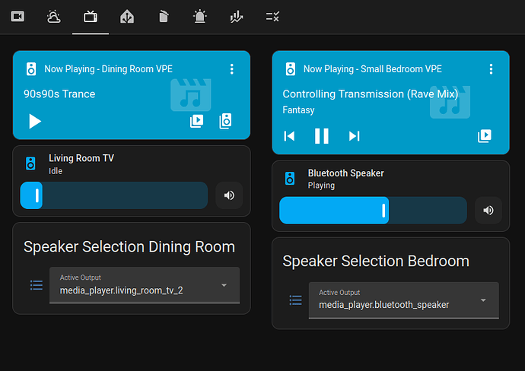Screen dimensions: 525x371
Task: Click the 'Idle' status under Living Room TV
Action: [x=56, y=171]
